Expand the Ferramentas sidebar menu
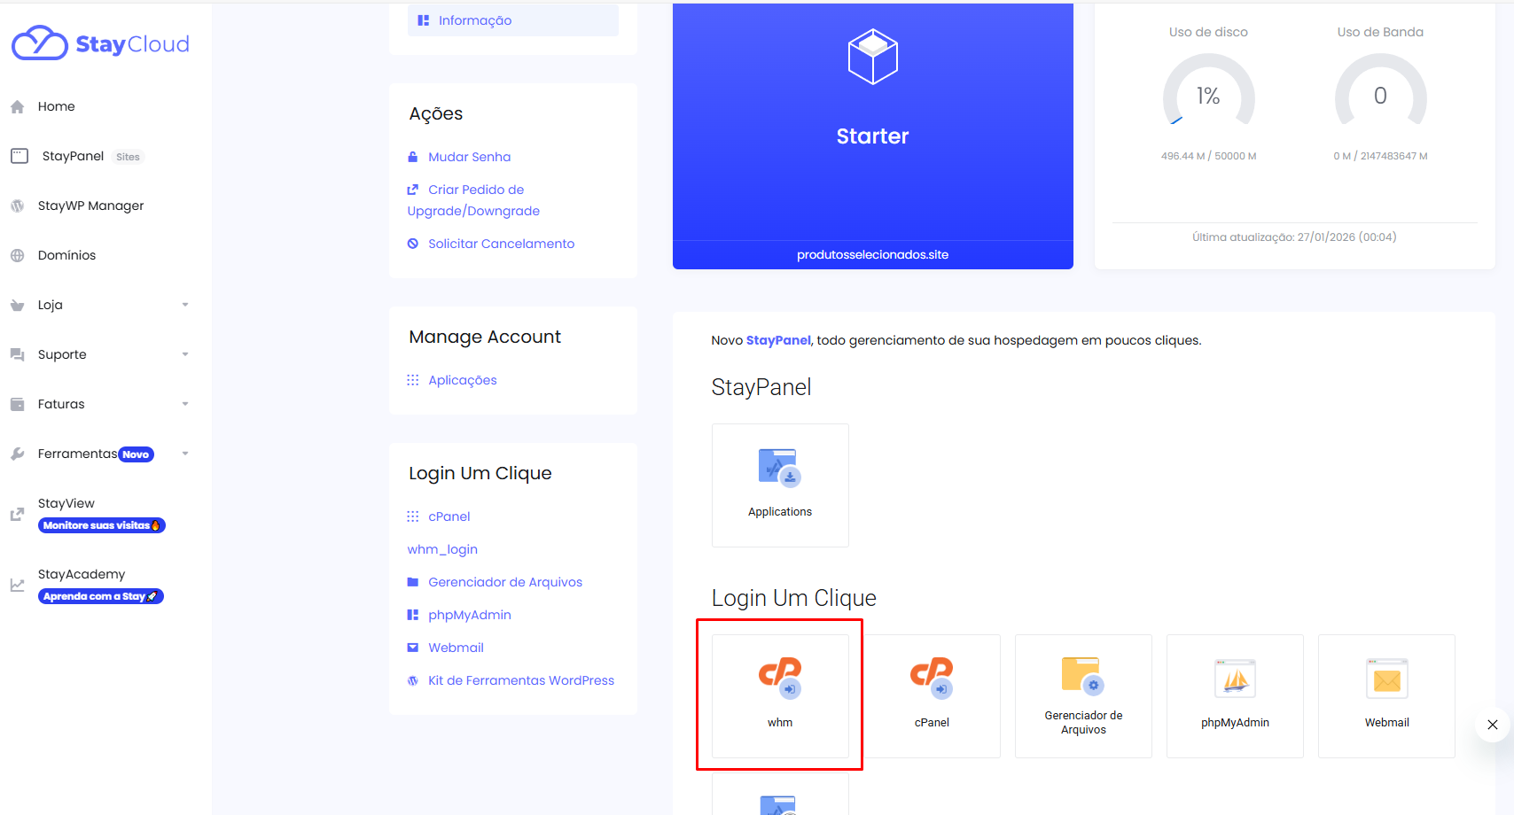This screenshot has height=815, width=1514. (185, 454)
